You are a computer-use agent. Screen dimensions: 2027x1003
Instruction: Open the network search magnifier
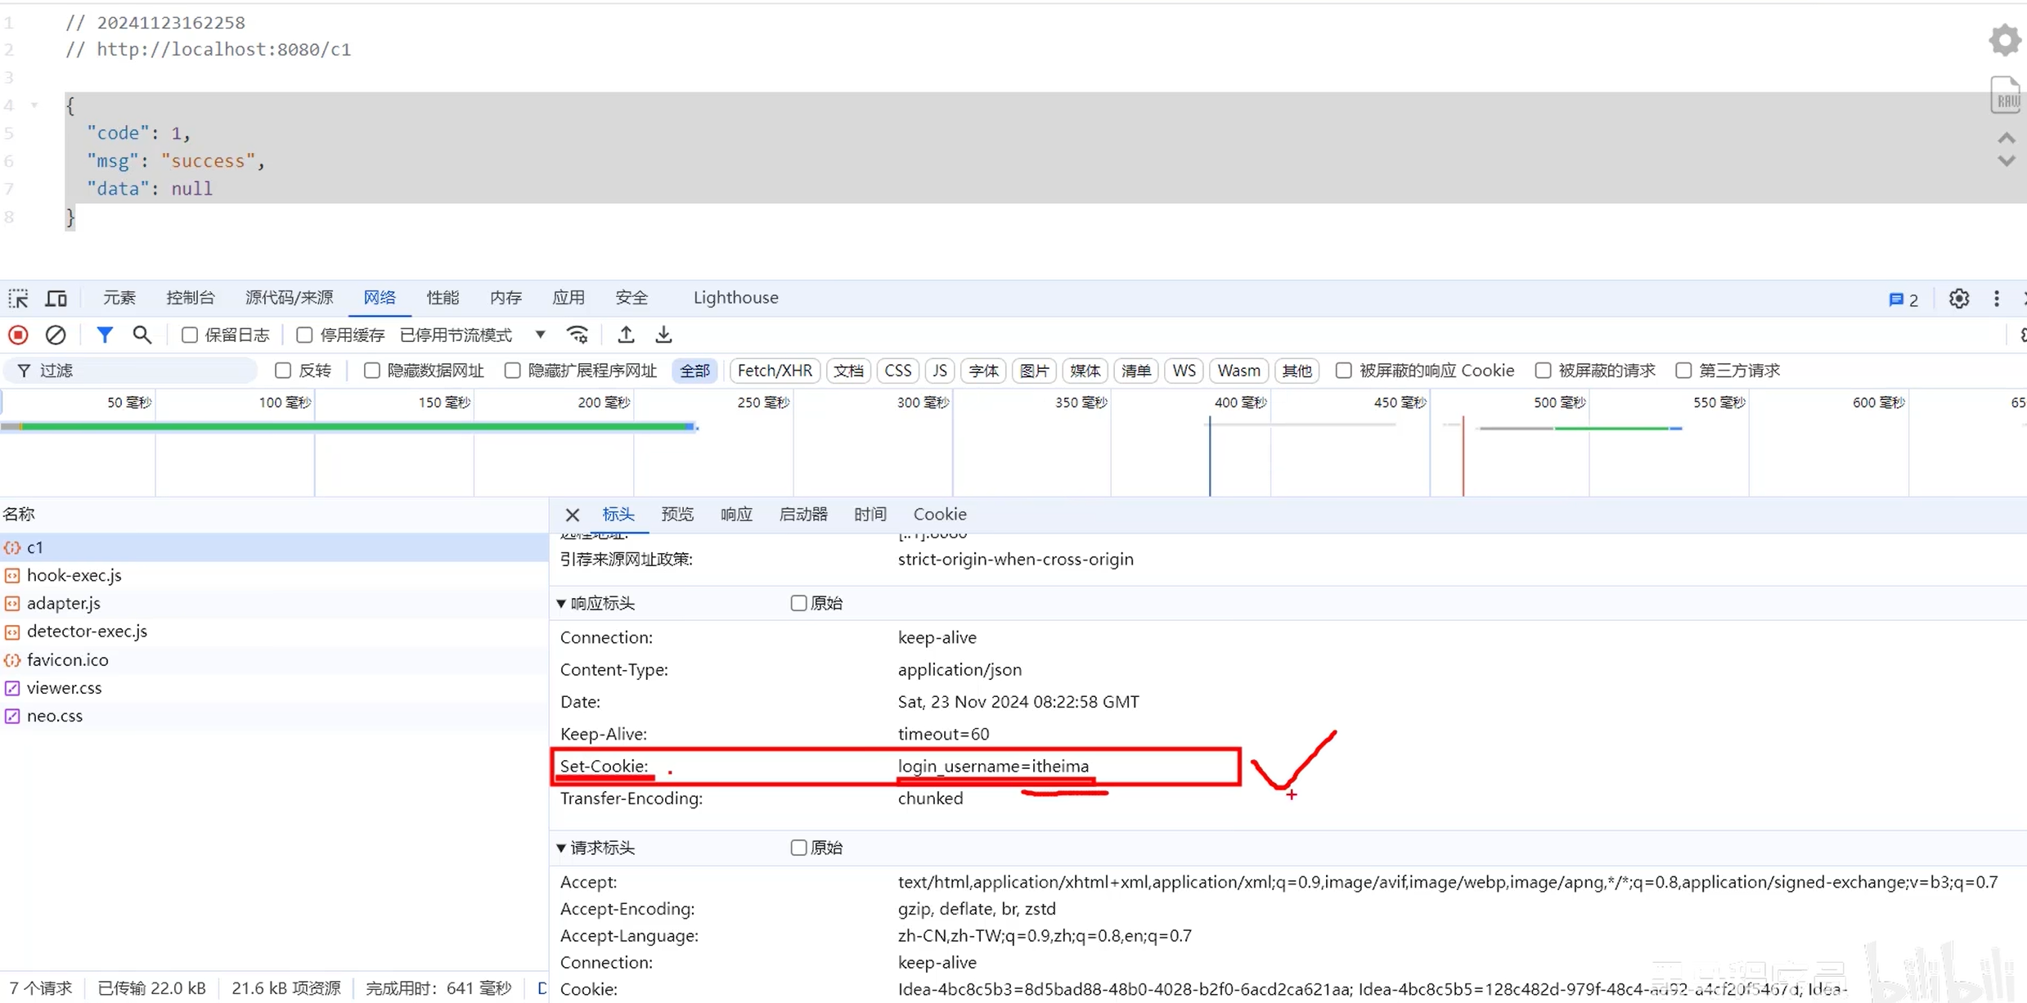142,335
